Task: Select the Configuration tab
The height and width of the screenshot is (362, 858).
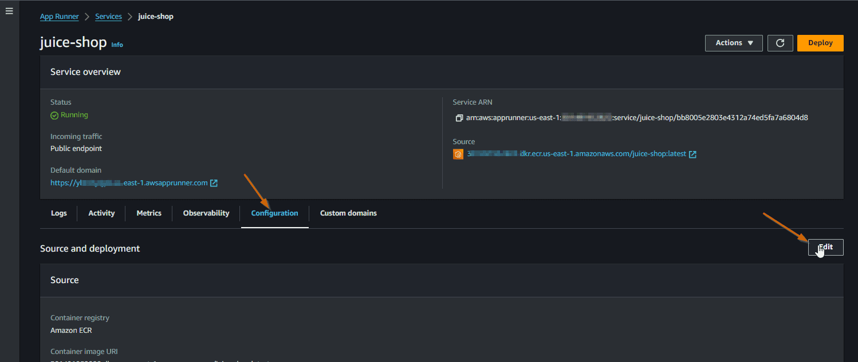Action: (274, 213)
